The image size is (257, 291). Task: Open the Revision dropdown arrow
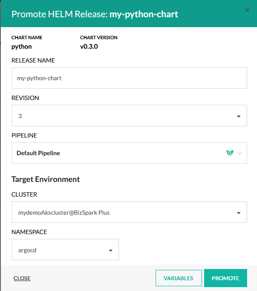[x=239, y=116]
